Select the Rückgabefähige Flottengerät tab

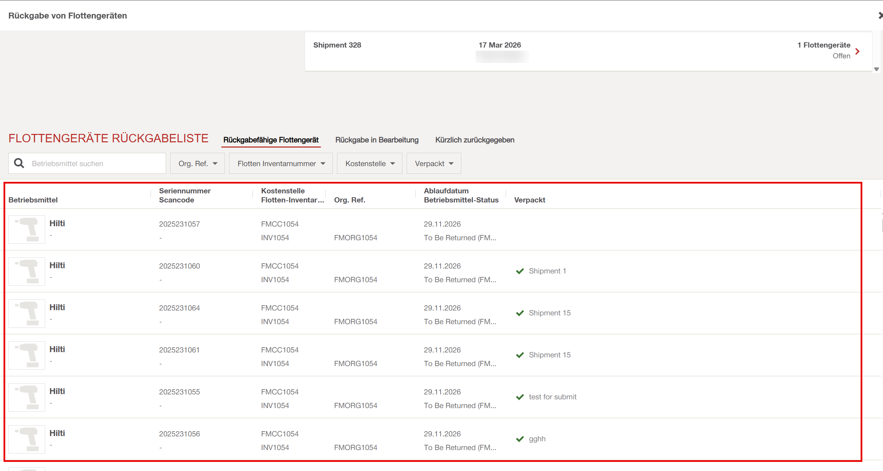click(271, 140)
